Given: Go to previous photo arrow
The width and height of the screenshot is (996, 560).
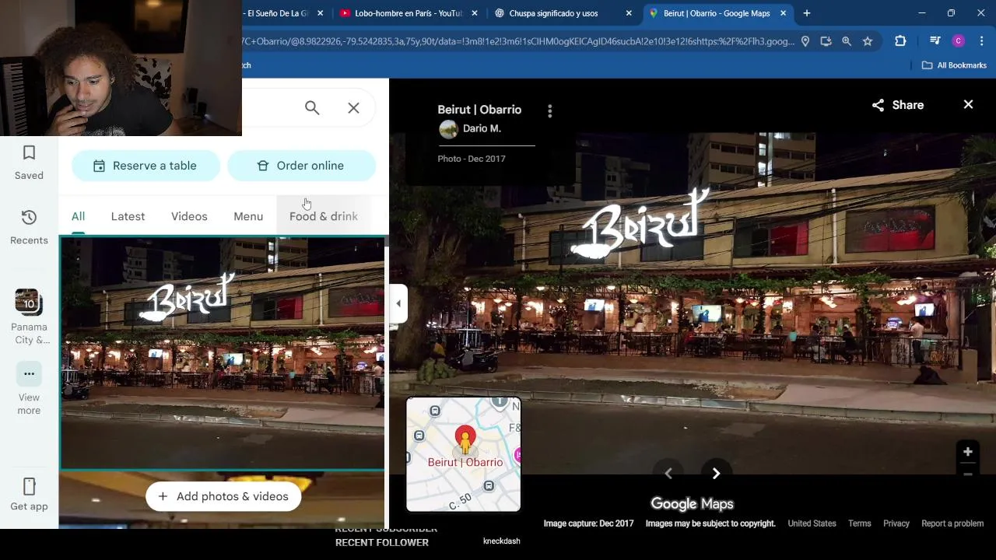Looking at the screenshot, I should [668, 473].
